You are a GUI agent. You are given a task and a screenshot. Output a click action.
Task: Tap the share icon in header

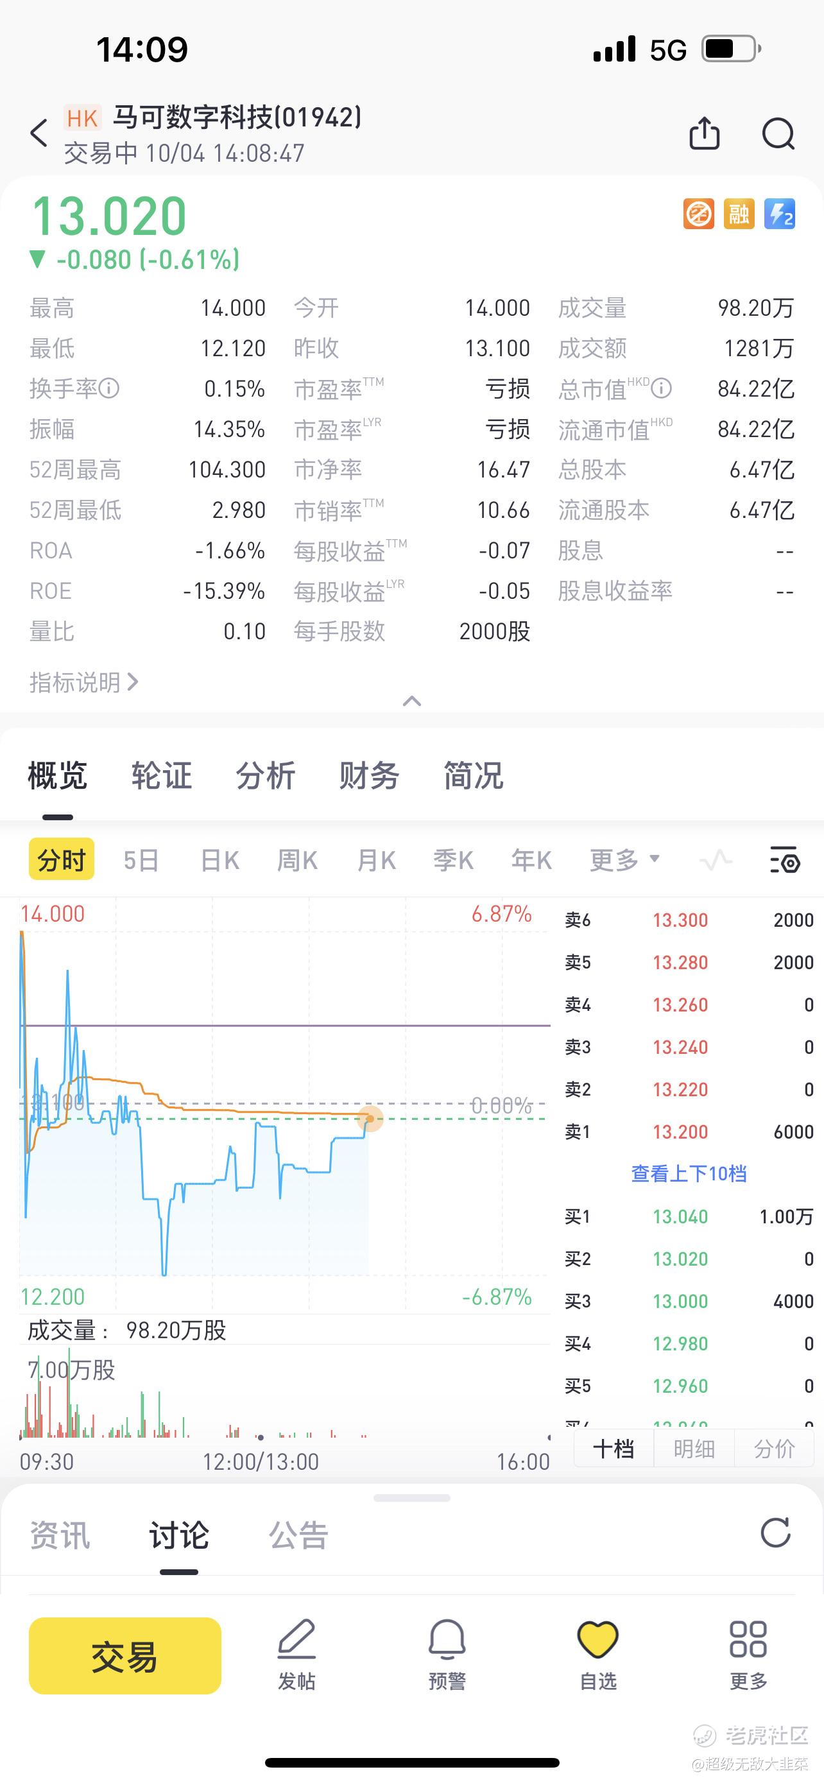pos(704,133)
